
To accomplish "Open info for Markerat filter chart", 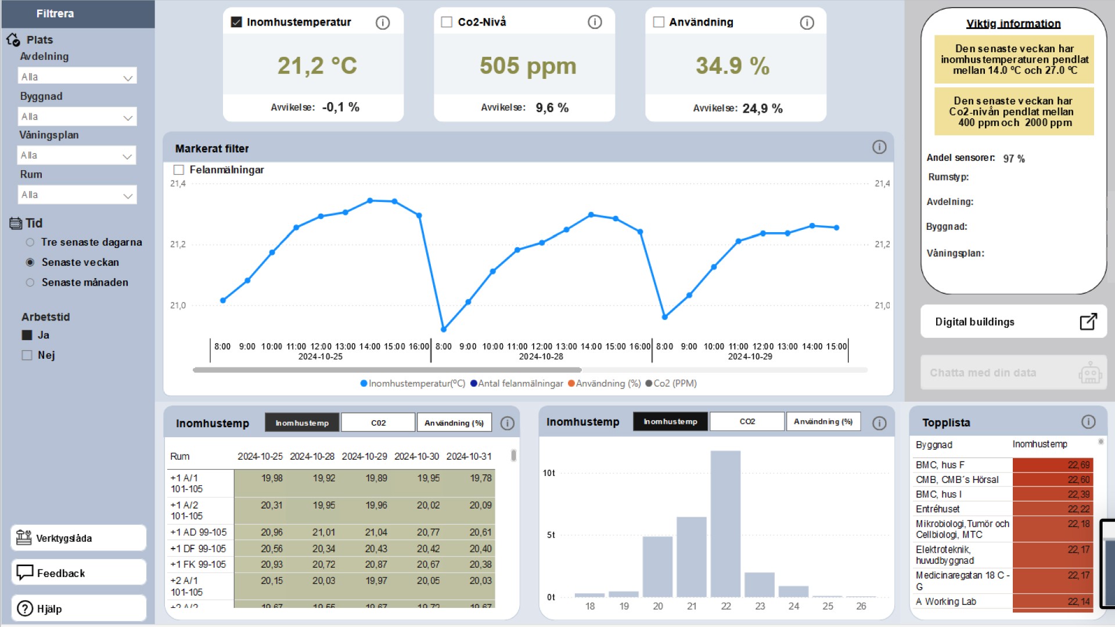I will (879, 147).
